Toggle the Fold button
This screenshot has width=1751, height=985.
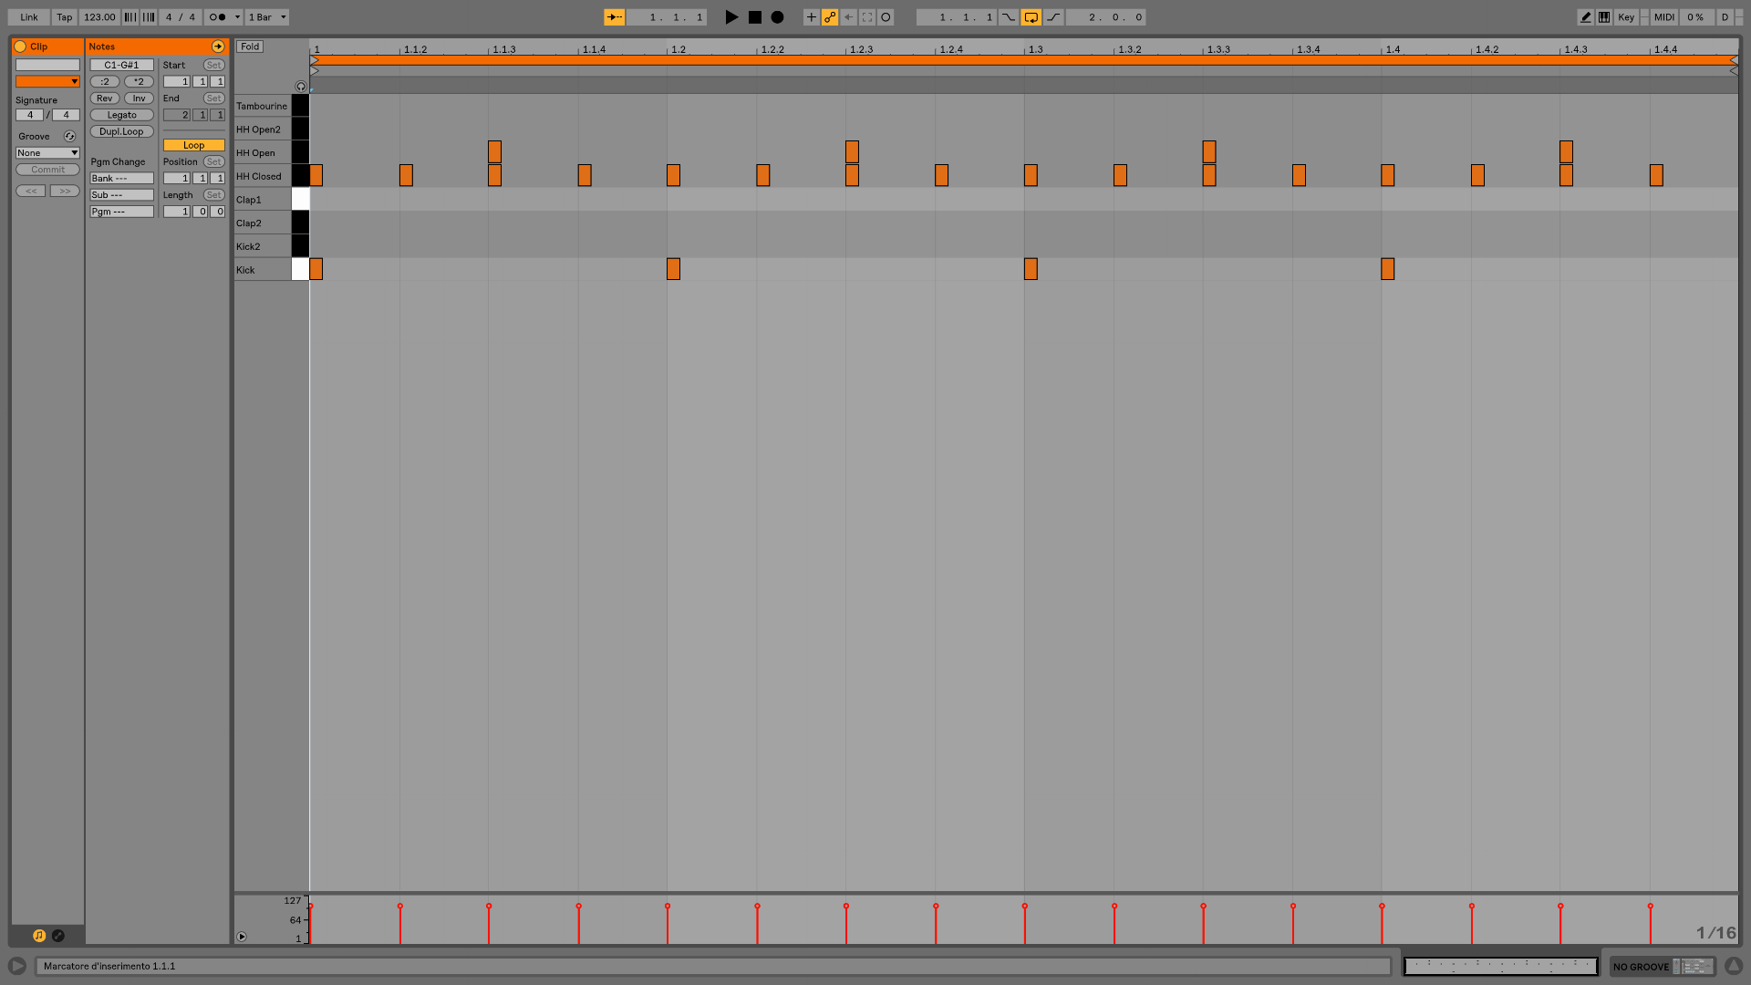(x=250, y=47)
